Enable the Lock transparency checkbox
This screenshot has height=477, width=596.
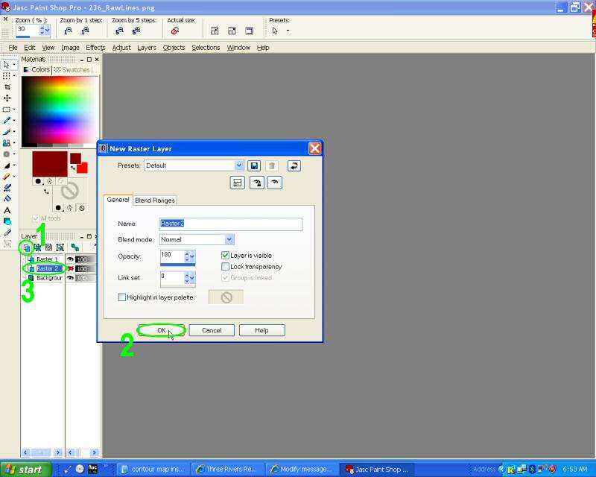pos(226,267)
